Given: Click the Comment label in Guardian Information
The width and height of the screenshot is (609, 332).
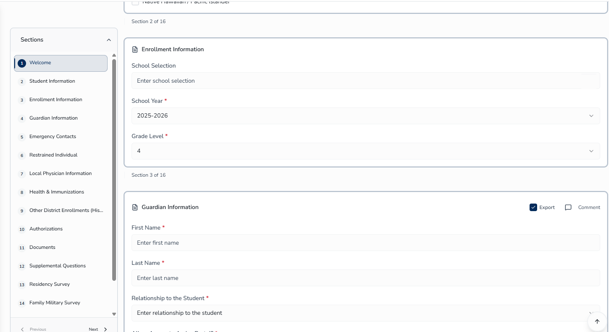Looking at the screenshot, I should point(589,207).
